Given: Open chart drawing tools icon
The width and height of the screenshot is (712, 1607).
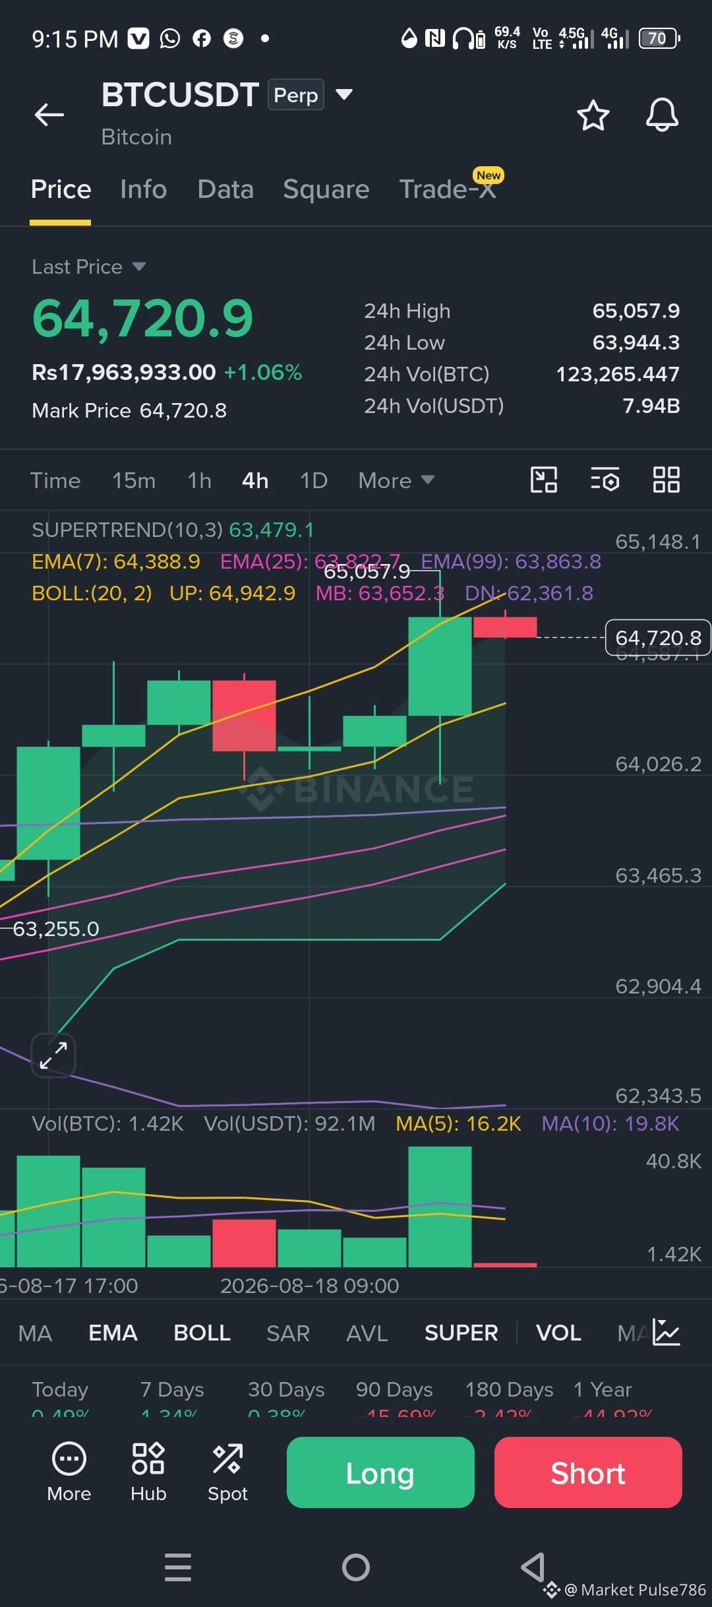Looking at the screenshot, I should 544,480.
